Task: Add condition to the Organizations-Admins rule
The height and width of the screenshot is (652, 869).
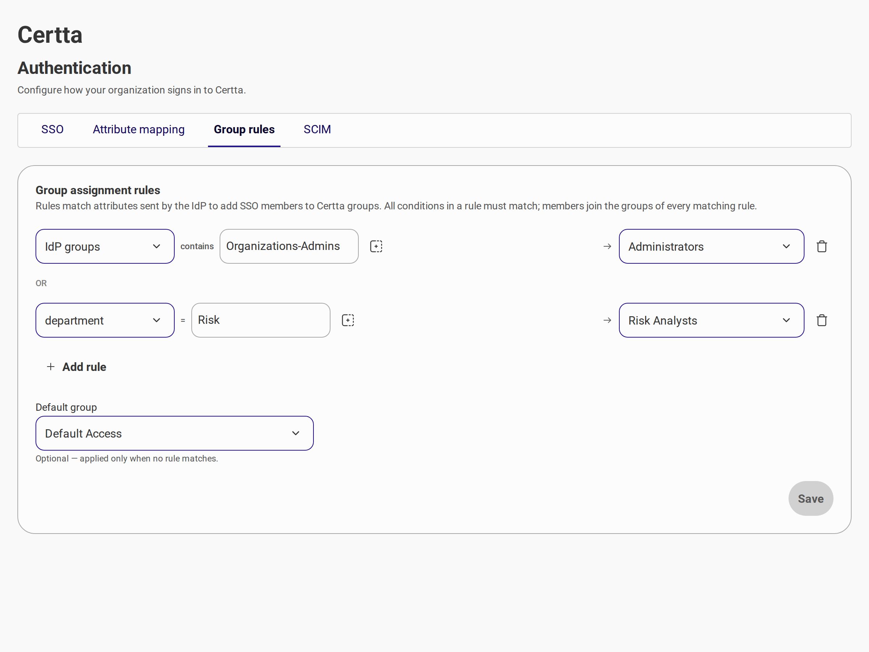Action: coord(376,246)
